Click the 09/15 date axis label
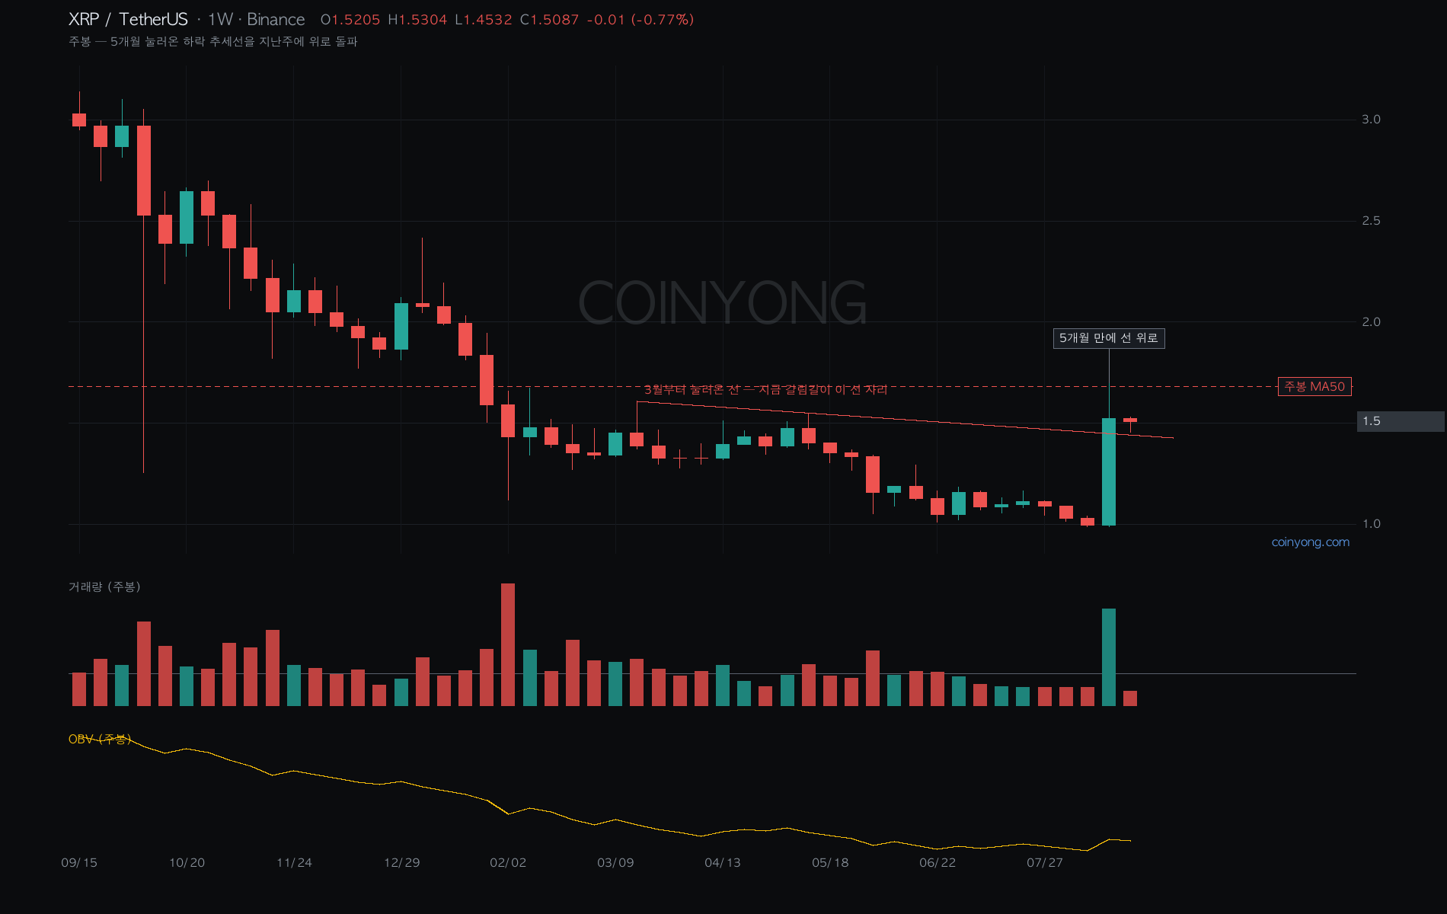The width and height of the screenshot is (1447, 914). (x=79, y=863)
